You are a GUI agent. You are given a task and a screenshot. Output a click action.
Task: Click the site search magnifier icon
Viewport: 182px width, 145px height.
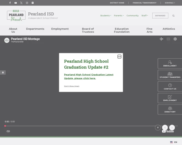(174, 16)
